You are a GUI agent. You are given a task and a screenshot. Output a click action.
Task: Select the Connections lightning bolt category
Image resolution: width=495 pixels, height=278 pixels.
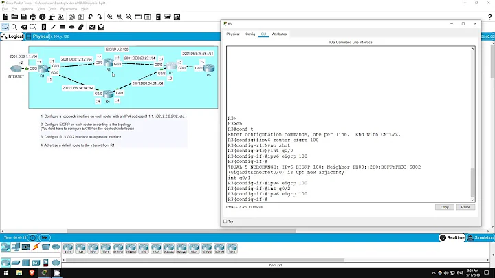pyautogui.click(x=35, y=247)
